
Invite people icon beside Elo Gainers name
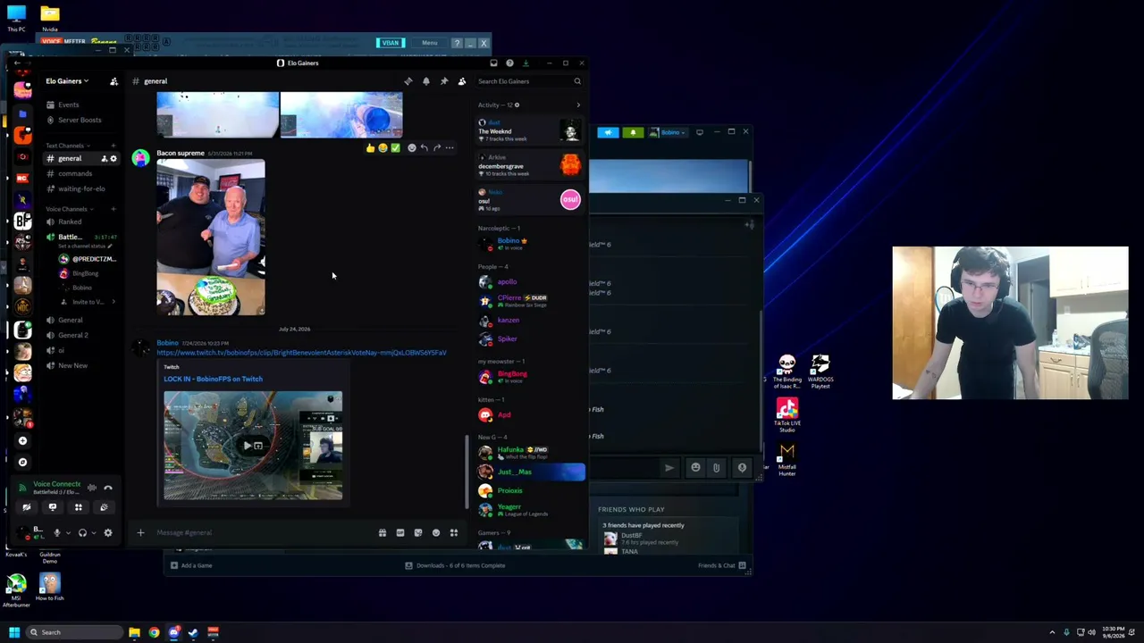[x=114, y=81]
